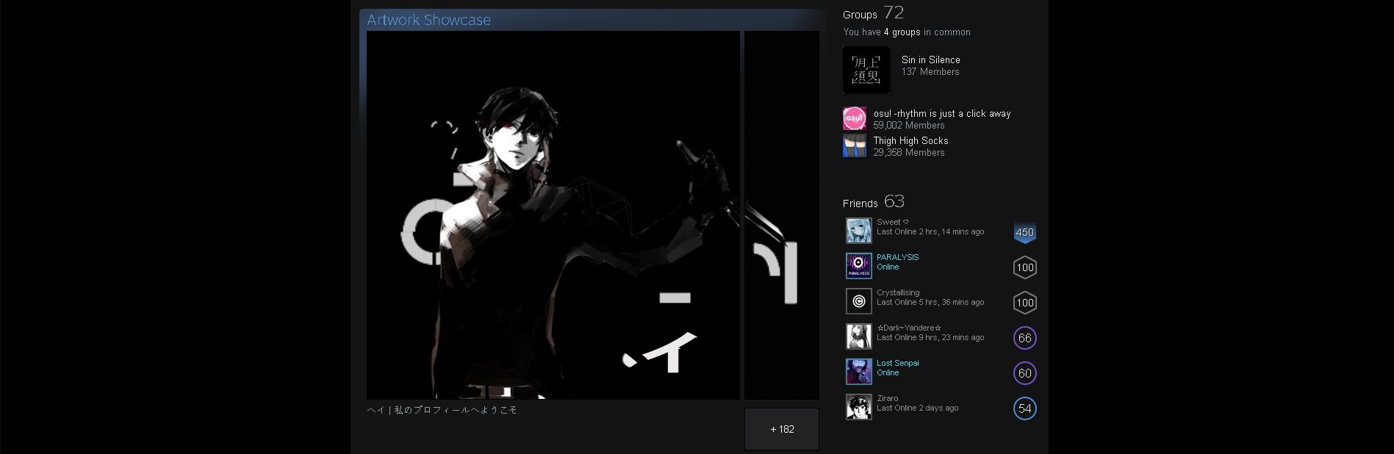This screenshot has width=1394, height=454.
Task: Show the +182 more artworks
Action: coord(782,429)
